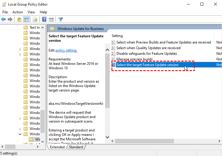Maximize the Local Group Policy Editor window
The height and width of the screenshot is (156, 222).
click(x=202, y=4)
